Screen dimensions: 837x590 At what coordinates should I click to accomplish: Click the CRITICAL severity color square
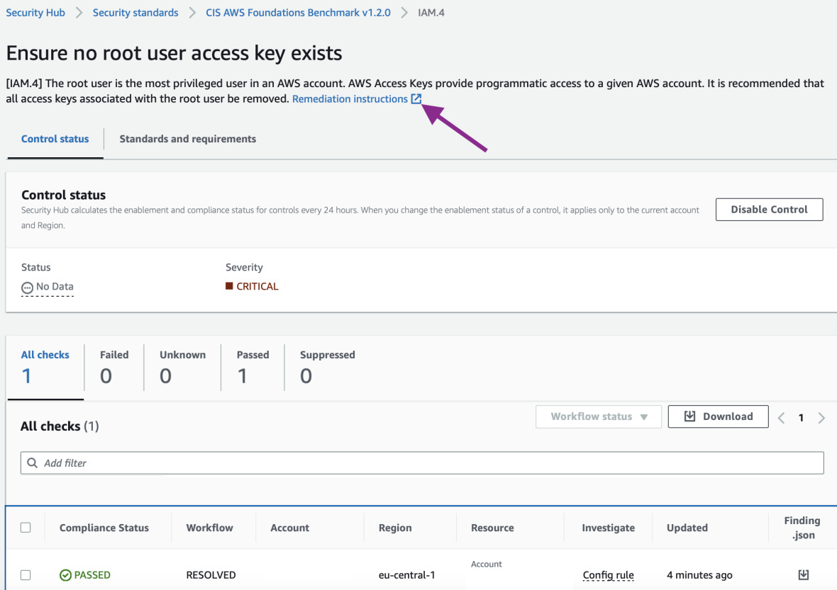(x=229, y=286)
